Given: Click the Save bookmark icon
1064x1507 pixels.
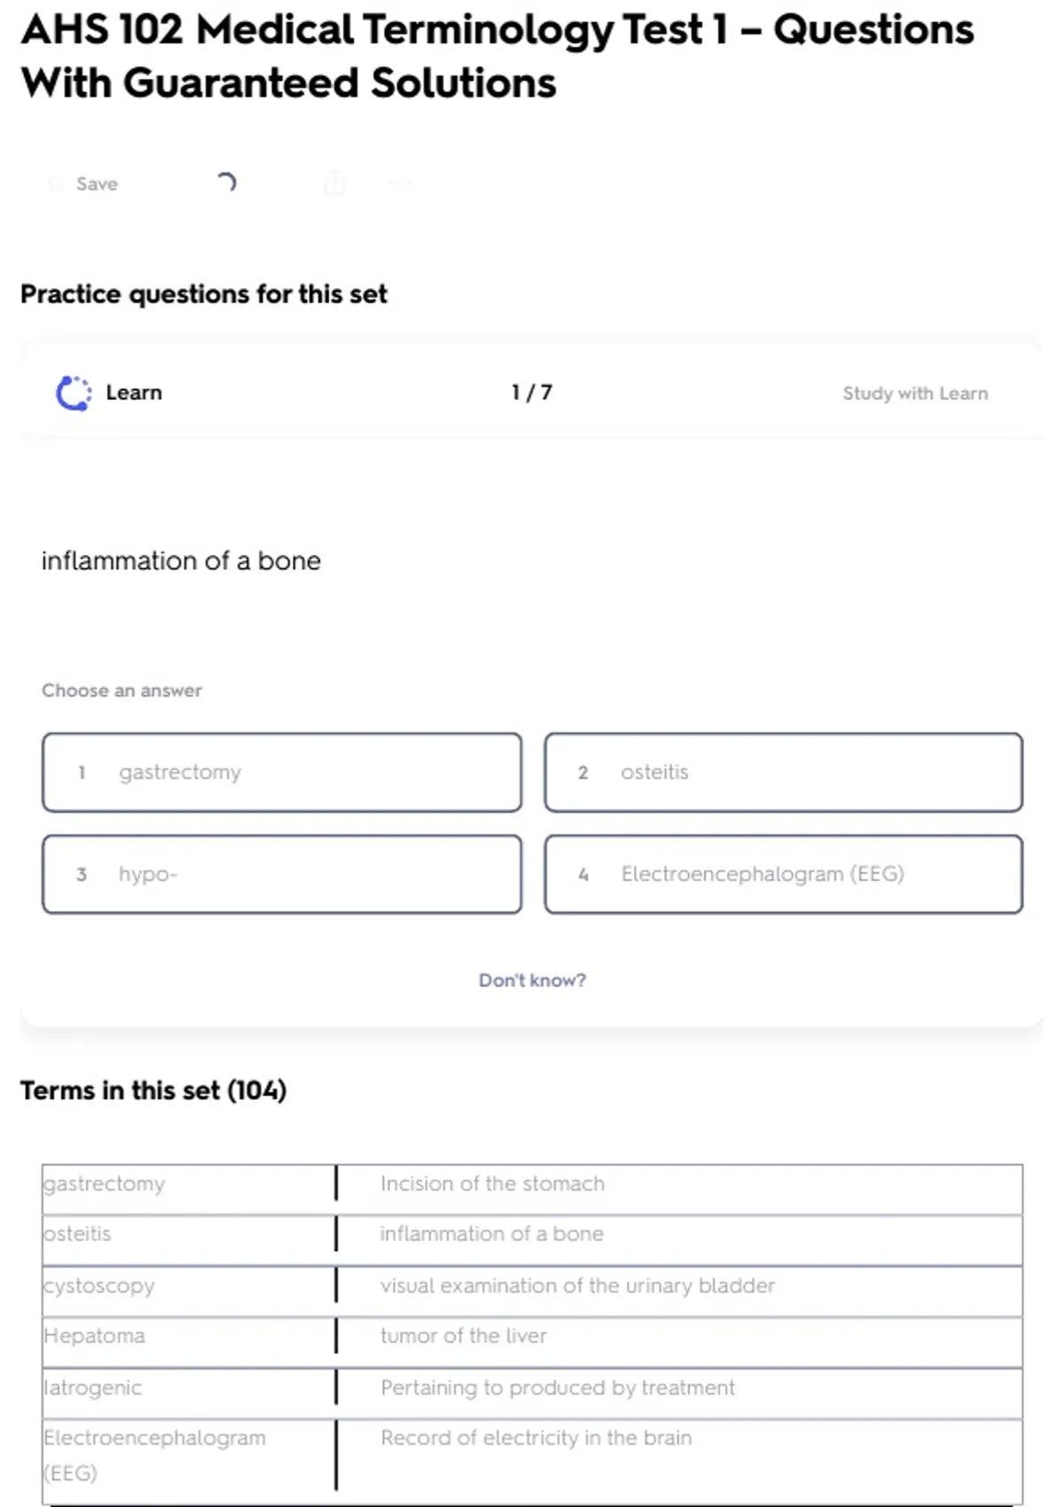Looking at the screenshot, I should coord(56,184).
